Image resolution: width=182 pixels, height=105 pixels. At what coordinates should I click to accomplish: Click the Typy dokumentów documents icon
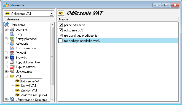pos(12,62)
